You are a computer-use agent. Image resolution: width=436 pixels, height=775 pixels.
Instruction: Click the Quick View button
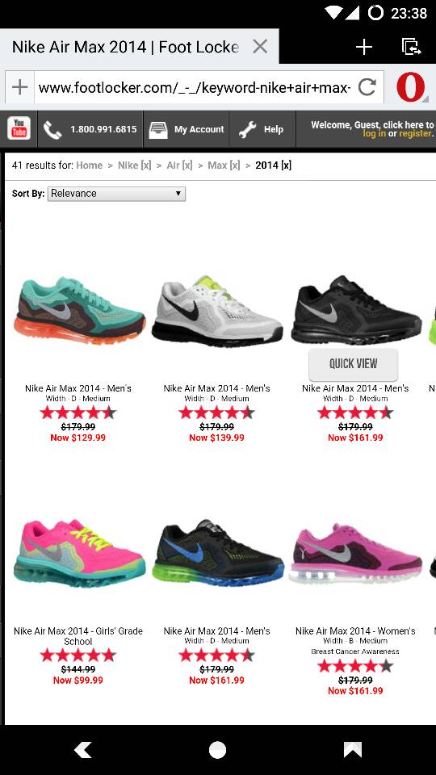click(x=353, y=364)
